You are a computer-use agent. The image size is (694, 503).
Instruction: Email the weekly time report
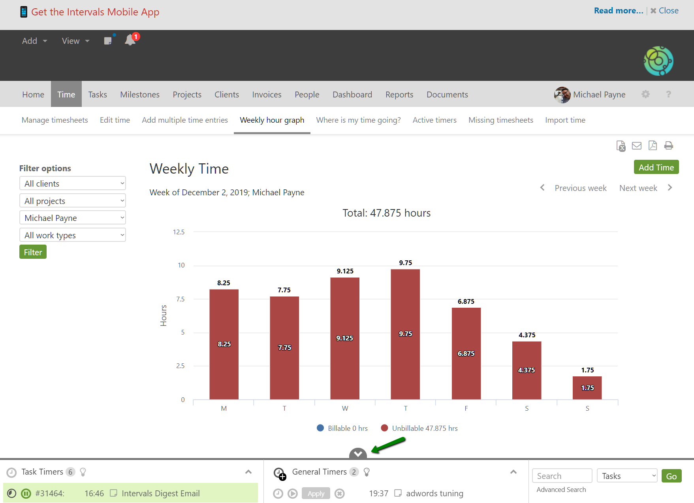coord(636,146)
